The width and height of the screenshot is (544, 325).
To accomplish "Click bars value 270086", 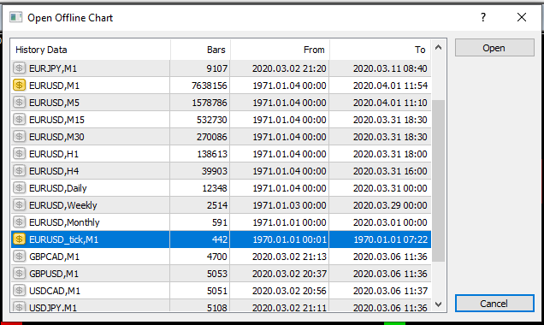I will point(211,137).
